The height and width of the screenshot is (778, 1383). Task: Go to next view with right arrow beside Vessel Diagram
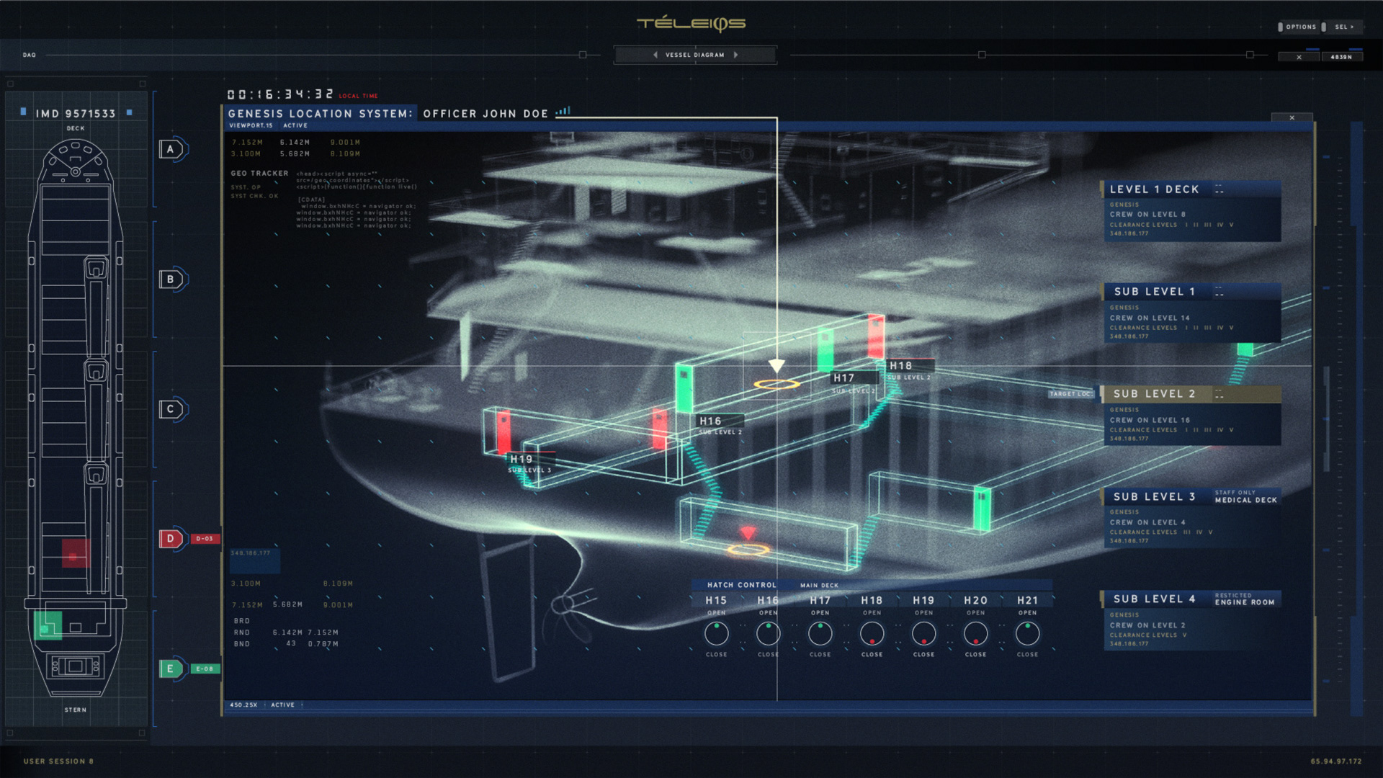pyautogui.click(x=735, y=55)
